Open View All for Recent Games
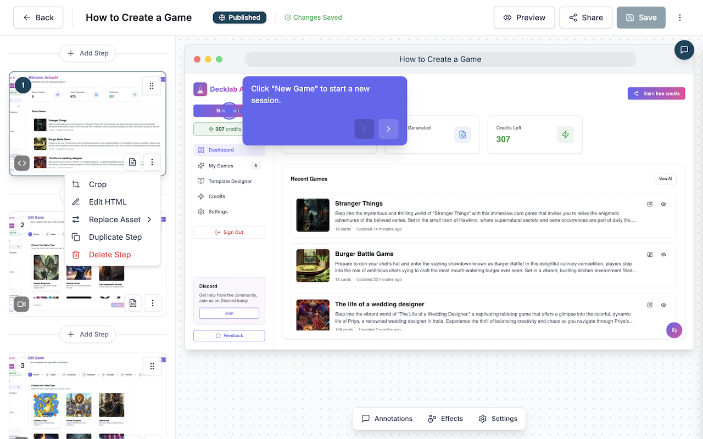Viewport: 703px width, 439px height. [x=665, y=178]
